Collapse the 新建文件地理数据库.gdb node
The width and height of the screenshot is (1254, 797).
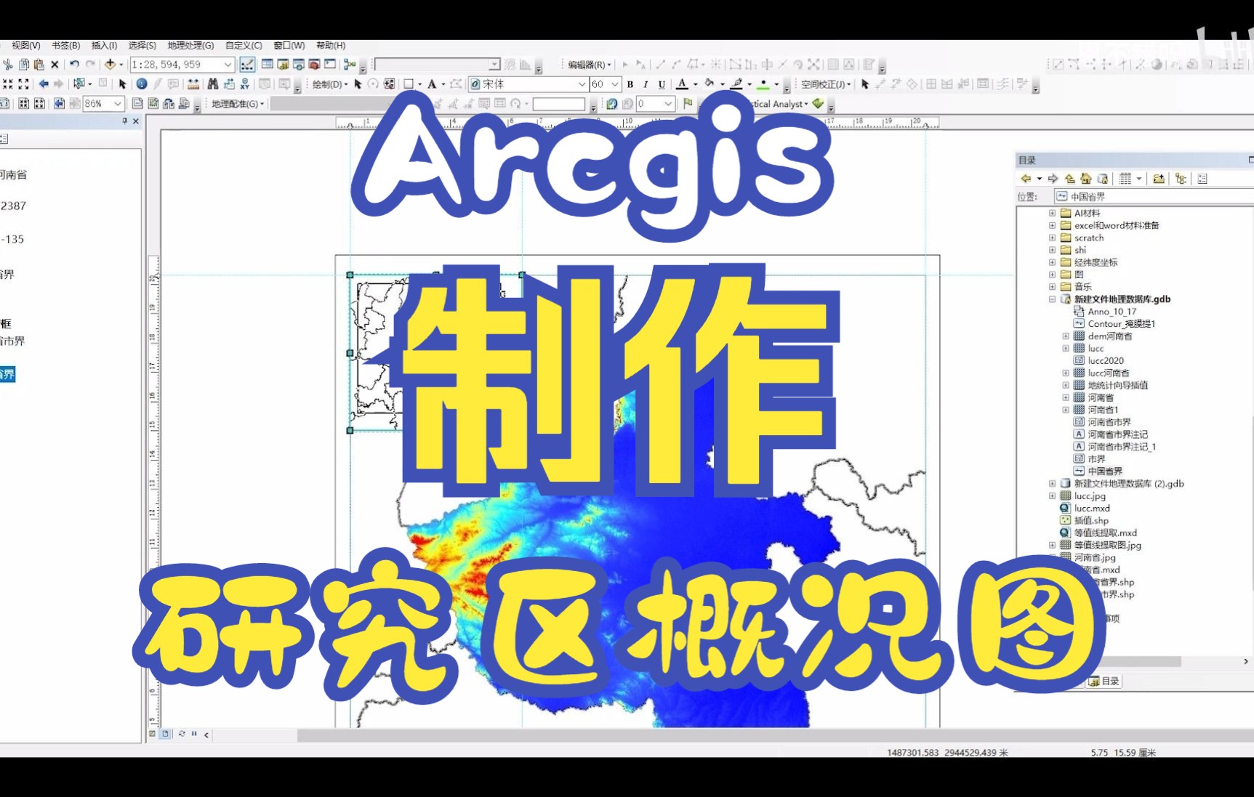(1052, 299)
